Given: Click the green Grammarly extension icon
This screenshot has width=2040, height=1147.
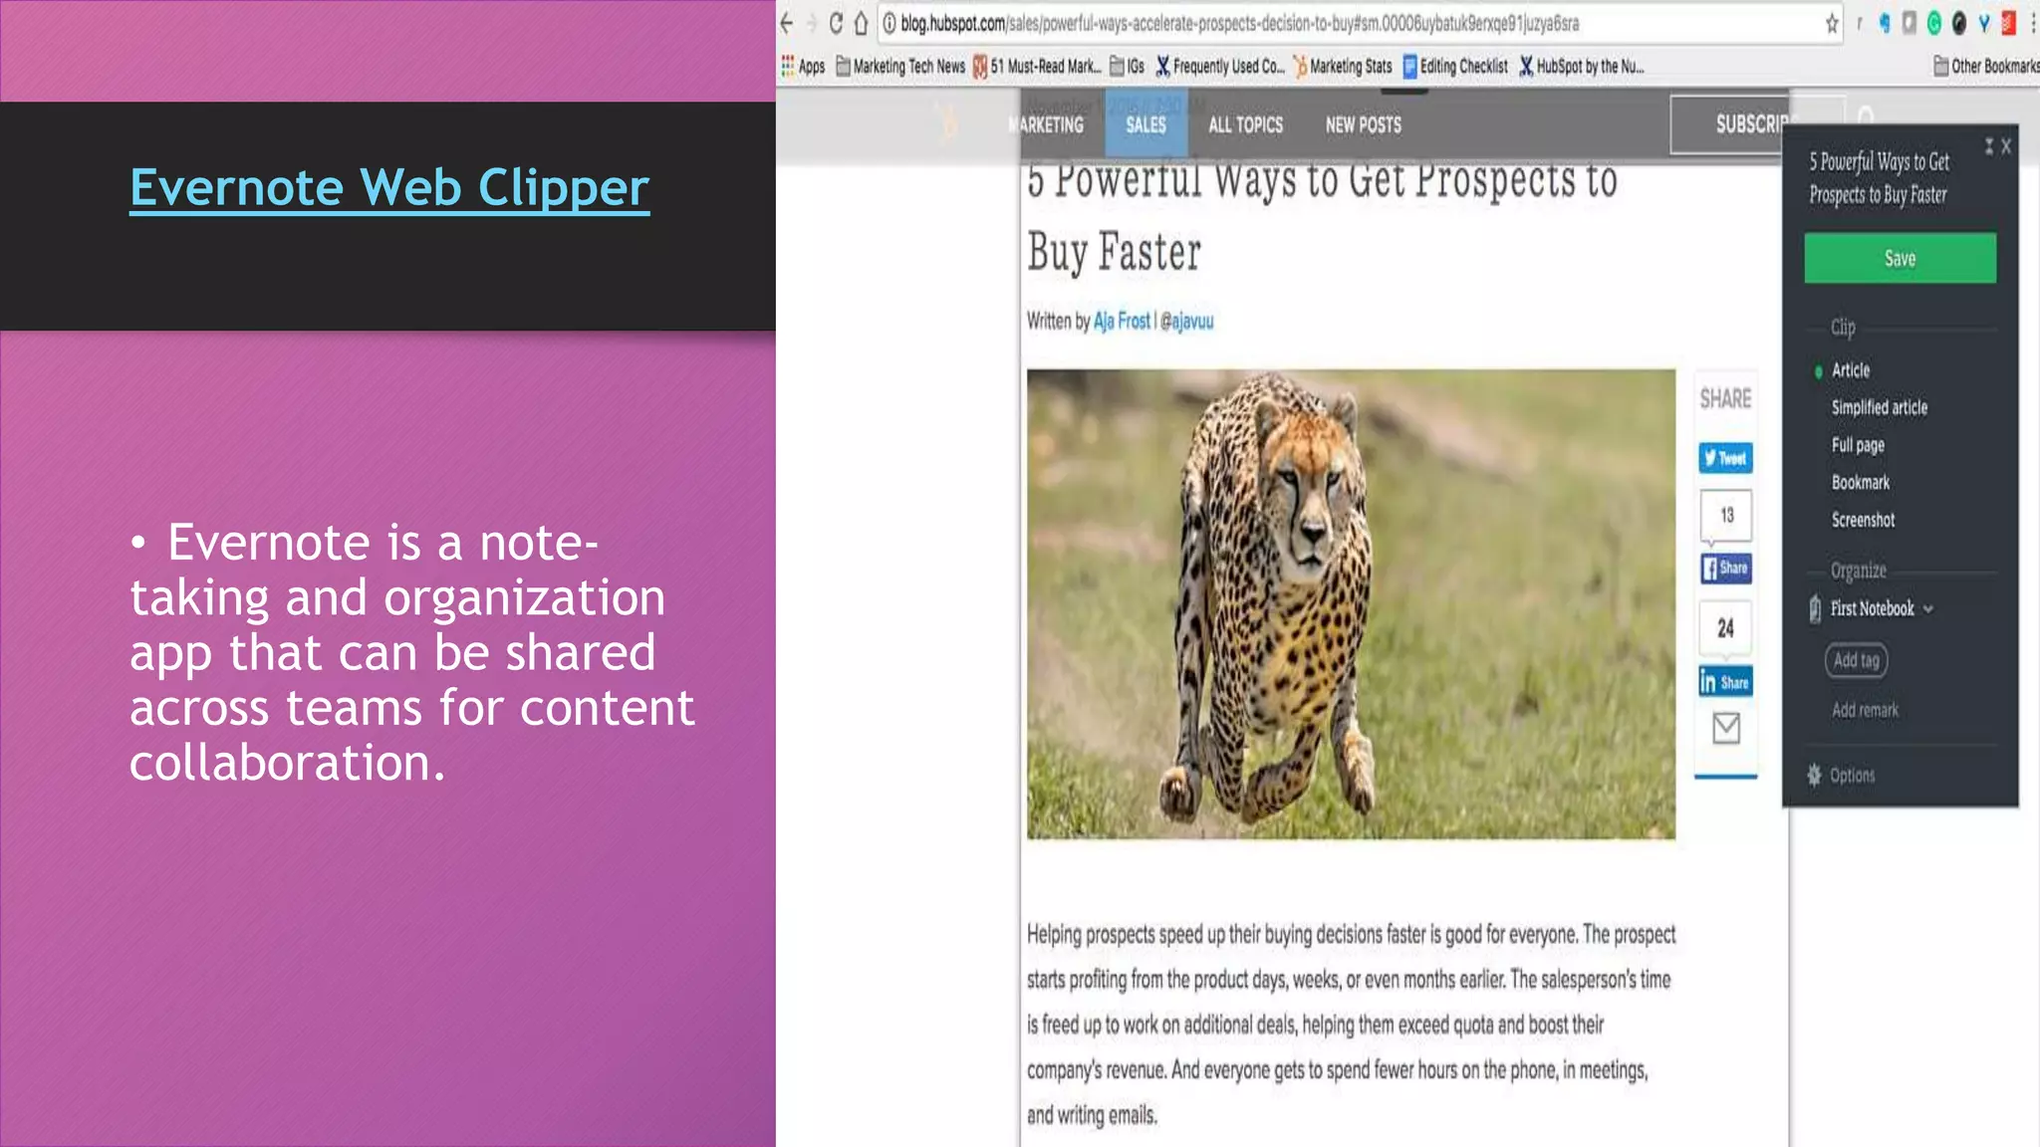Looking at the screenshot, I should (x=1933, y=23).
